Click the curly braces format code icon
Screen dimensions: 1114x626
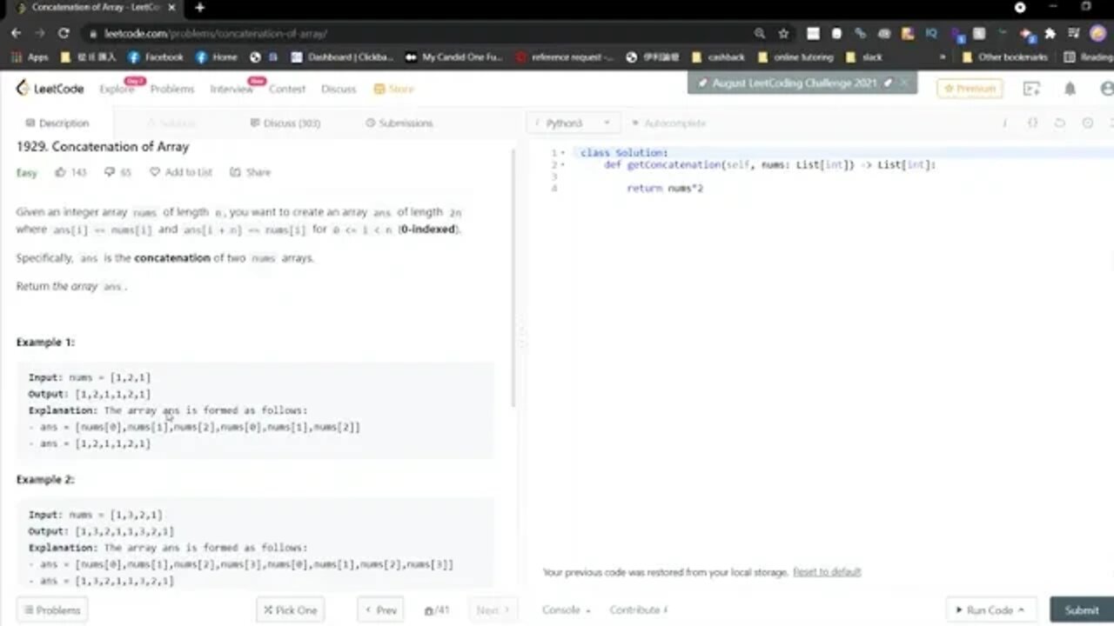1032,123
